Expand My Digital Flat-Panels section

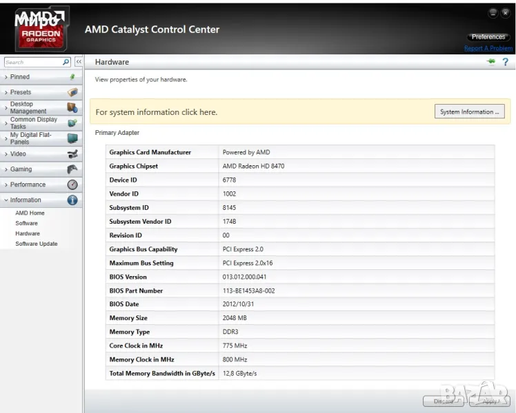click(30, 138)
